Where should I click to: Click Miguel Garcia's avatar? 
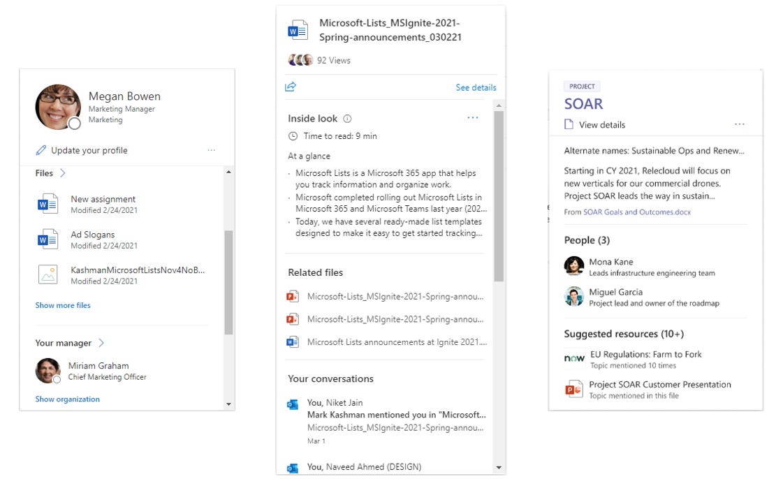574,296
